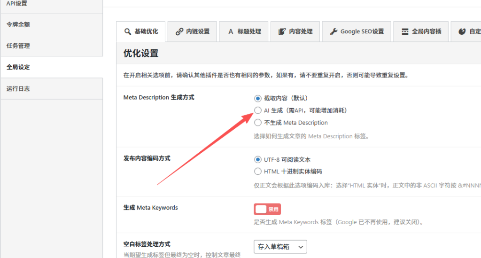Screen dimensions: 481x258
Task: Click the wrench icon for Google SEO设置
Action: click(x=334, y=31)
